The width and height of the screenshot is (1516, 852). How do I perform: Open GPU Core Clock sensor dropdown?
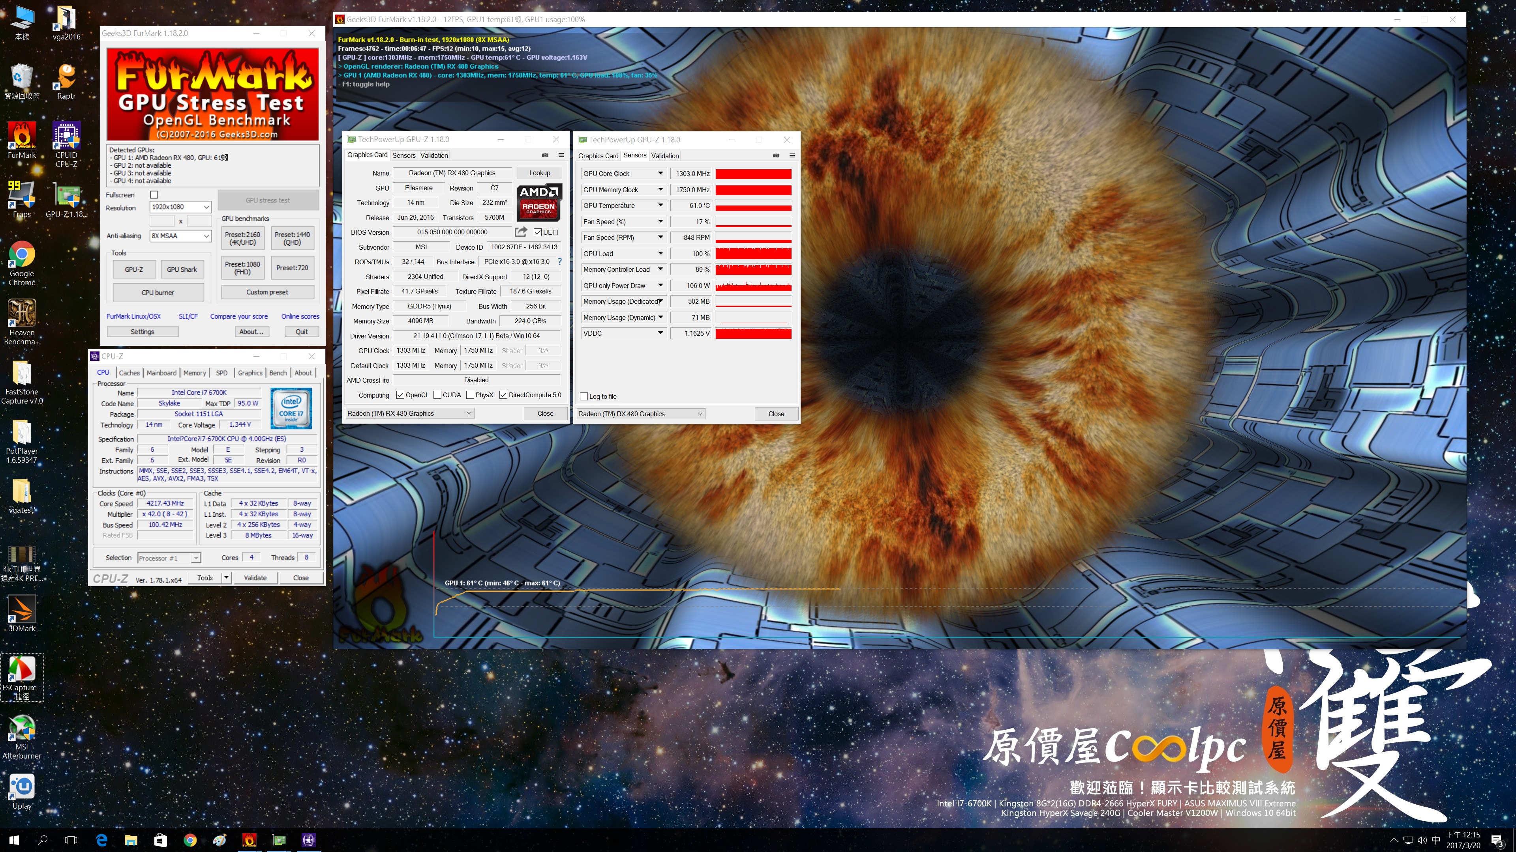(x=660, y=174)
